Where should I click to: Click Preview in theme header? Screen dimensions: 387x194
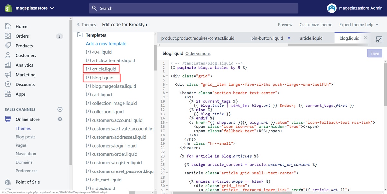coord(285,25)
